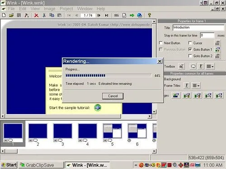The width and height of the screenshot is (226, 169).
Task: Delete frame with red X icon
Action: pyautogui.click(x=36, y=15)
